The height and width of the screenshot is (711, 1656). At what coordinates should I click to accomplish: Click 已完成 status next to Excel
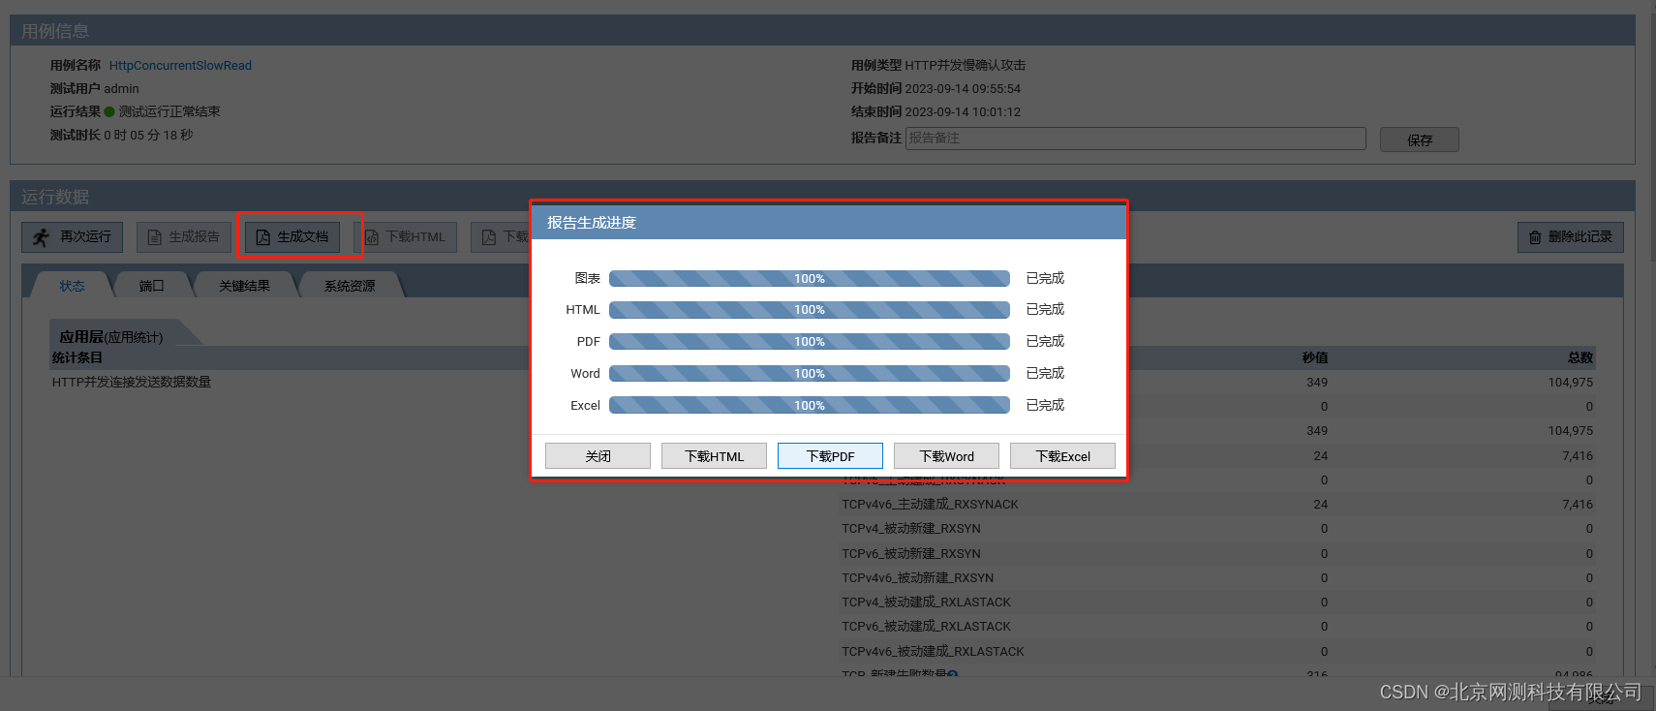click(1045, 405)
